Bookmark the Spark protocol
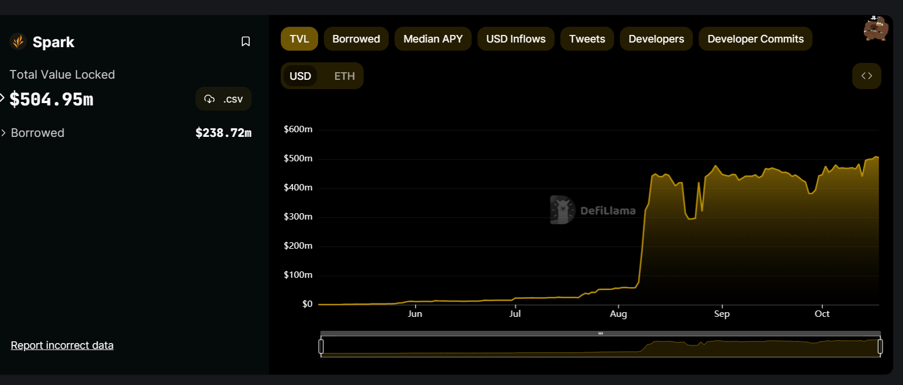Screen dimensions: 903x385 pyautogui.click(x=246, y=41)
